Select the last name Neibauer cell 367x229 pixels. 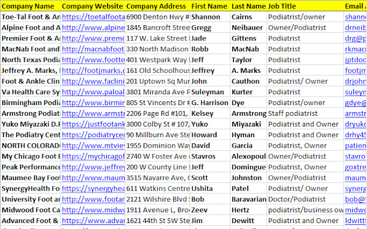249,27
